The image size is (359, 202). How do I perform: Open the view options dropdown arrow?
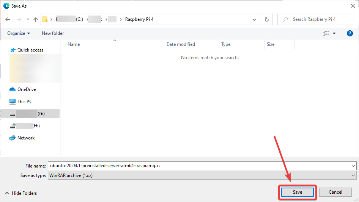click(x=334, y=33)
